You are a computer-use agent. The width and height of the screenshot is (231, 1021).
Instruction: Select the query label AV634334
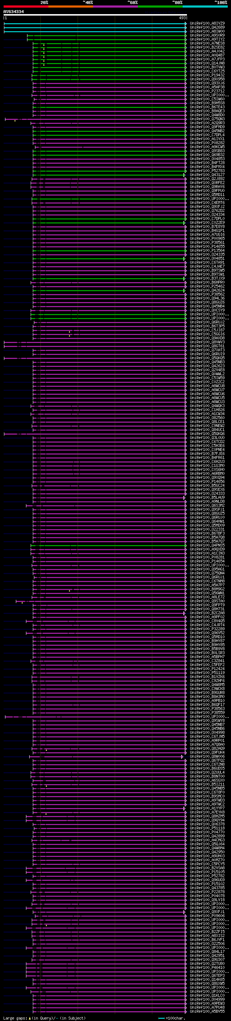[x=13, y=12]
